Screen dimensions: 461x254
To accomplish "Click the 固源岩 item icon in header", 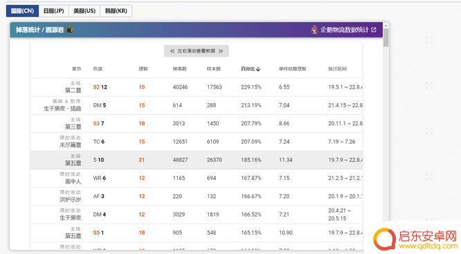I will (70, 30).
